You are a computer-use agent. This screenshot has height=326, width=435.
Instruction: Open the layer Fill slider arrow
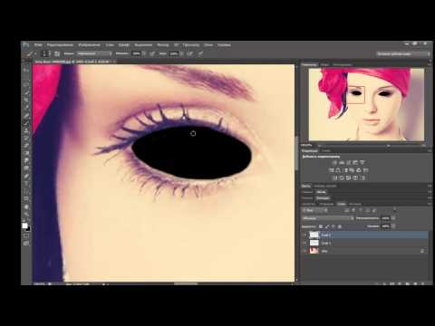(x=393, y=226)
